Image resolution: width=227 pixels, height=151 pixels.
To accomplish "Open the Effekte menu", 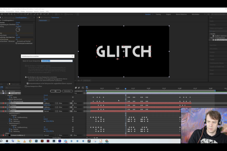I will coord(23,12).
